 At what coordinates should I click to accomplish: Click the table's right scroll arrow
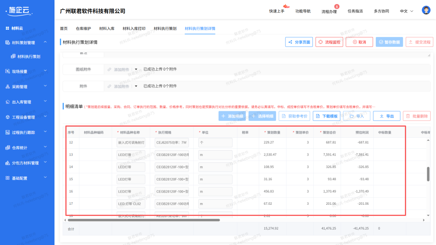[x=424, y=220]
